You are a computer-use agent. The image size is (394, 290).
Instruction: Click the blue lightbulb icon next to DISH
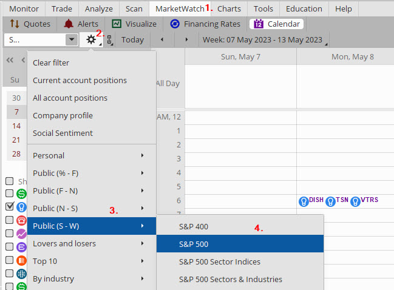[303, 201]
